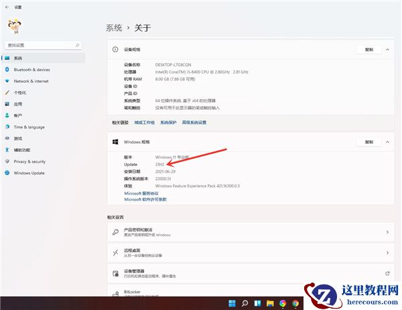This screenshot has width=402, height=310.
Task: Click the Accessibility figure icon
Action: click(x=7, y=150)
